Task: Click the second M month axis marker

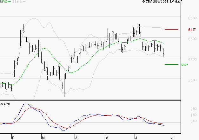Action: 107,138
